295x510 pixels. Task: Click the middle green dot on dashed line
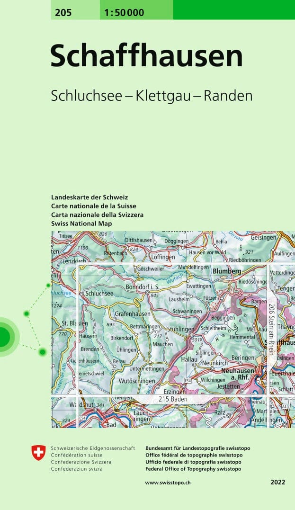(27, 313)
